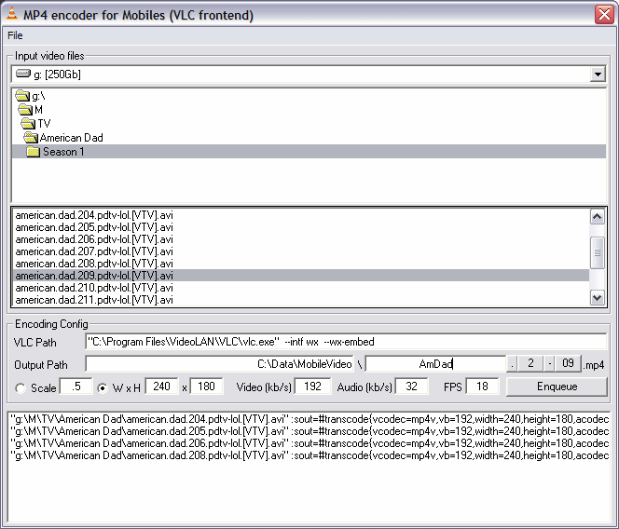
Task: Select the Season 1 folder row
Action: 309,152
